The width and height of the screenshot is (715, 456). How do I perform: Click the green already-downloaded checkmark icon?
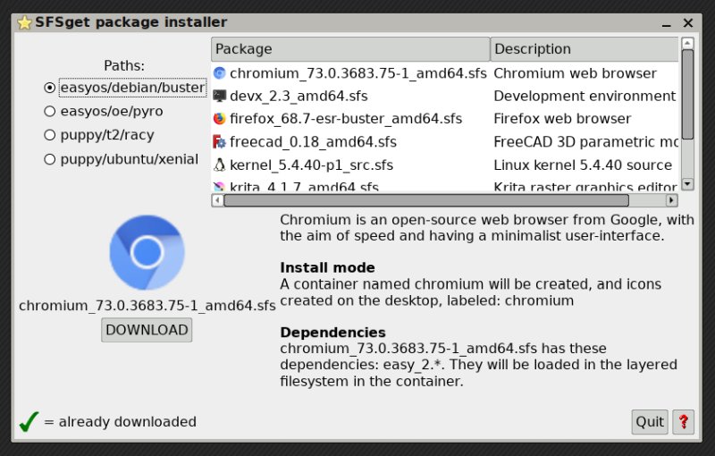(x=29, y=421)
